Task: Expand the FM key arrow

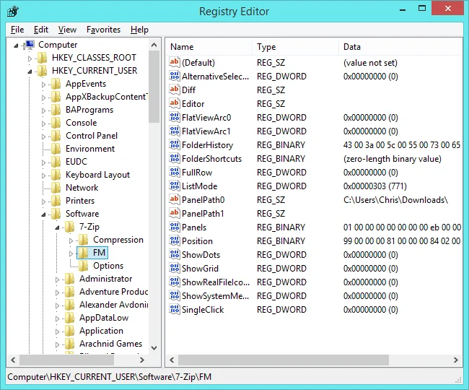Action: click(71, 253)
